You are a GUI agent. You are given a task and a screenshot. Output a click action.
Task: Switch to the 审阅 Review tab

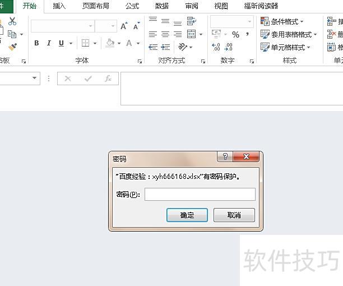[x=192, y=6]
